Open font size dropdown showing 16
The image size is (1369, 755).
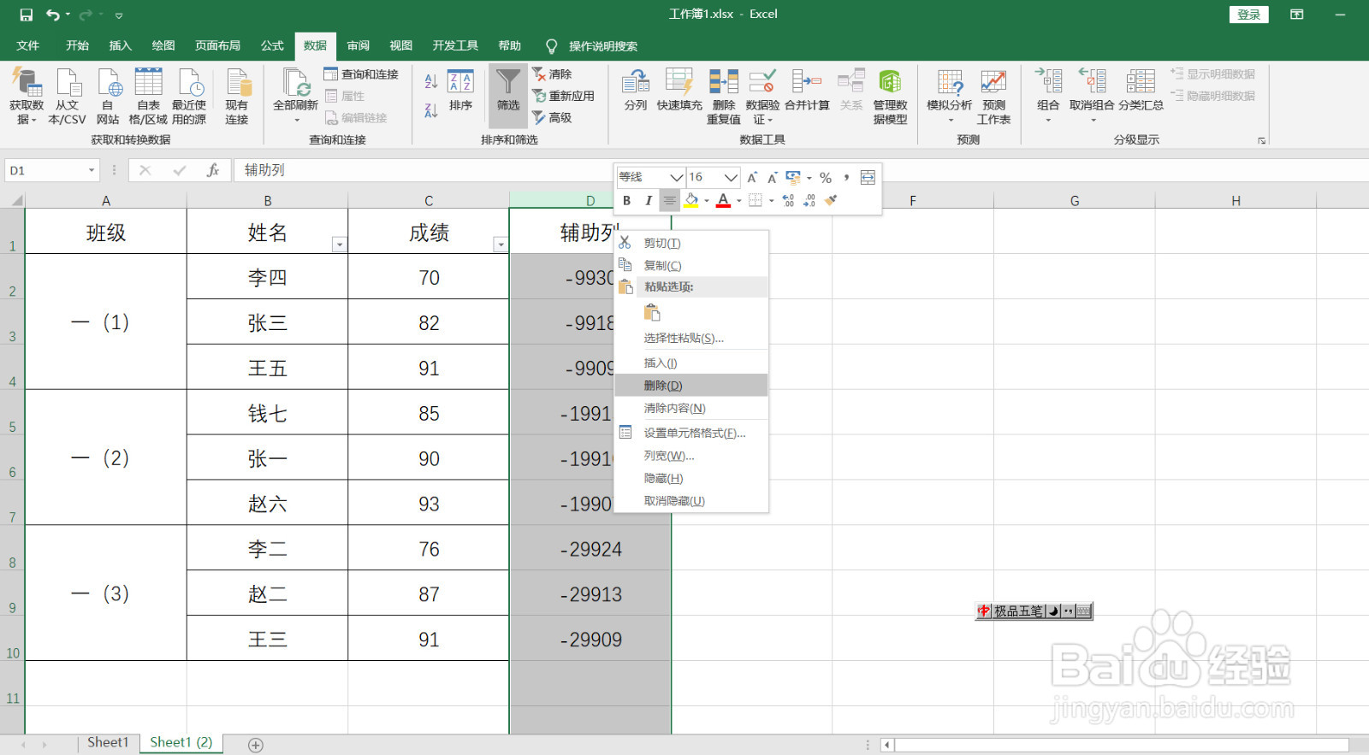coord(731,177)
